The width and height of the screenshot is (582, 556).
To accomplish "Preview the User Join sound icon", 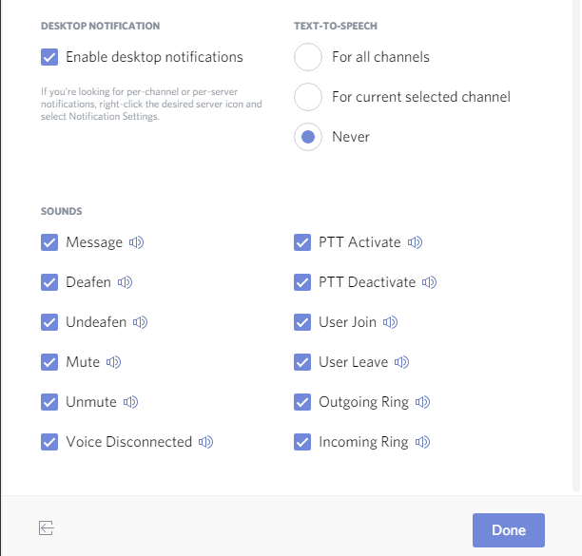I will [x=390, y=322].
